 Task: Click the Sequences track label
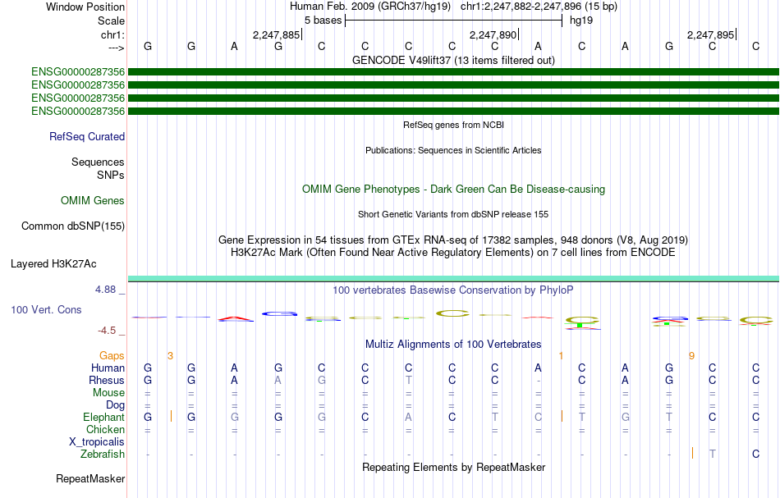(x=98, y=162)
